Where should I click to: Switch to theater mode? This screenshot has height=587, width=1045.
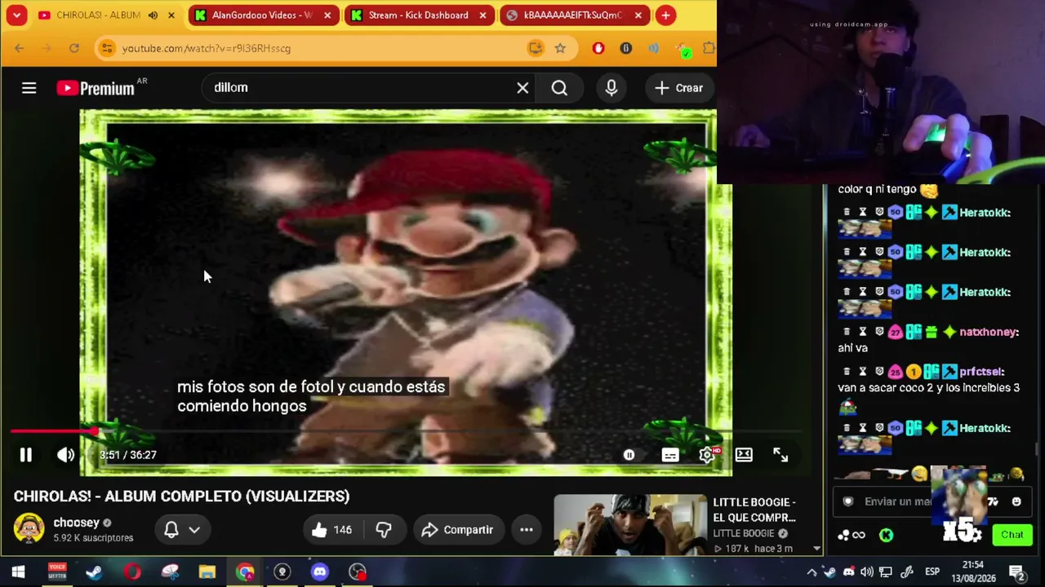[744, 455]
